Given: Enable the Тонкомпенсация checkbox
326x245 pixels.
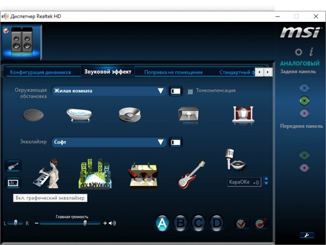Looking at the screenshot, I should click(190, 91).
